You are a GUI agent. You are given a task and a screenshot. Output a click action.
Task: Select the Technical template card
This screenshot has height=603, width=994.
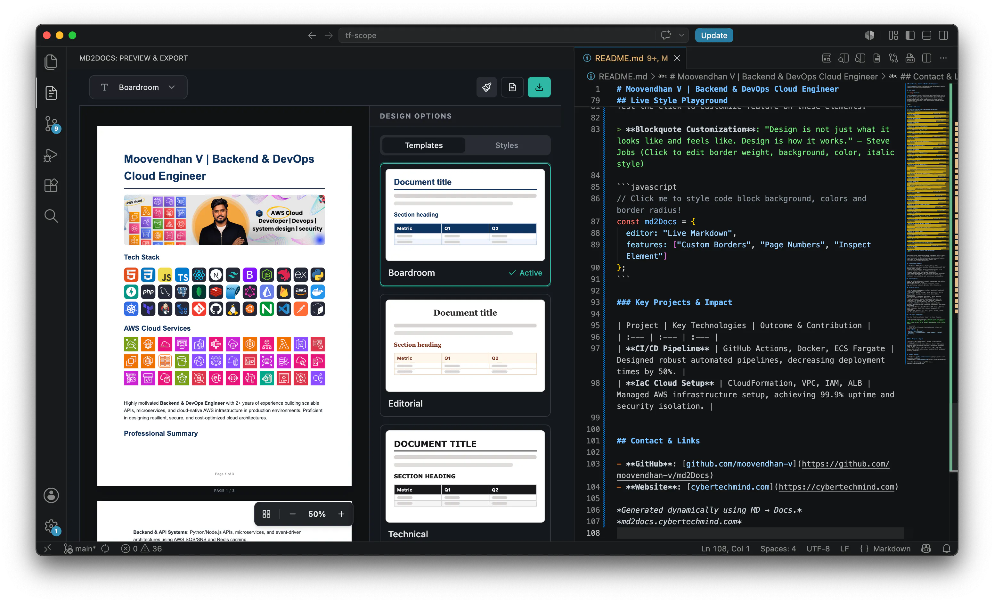tap(465, 483)
